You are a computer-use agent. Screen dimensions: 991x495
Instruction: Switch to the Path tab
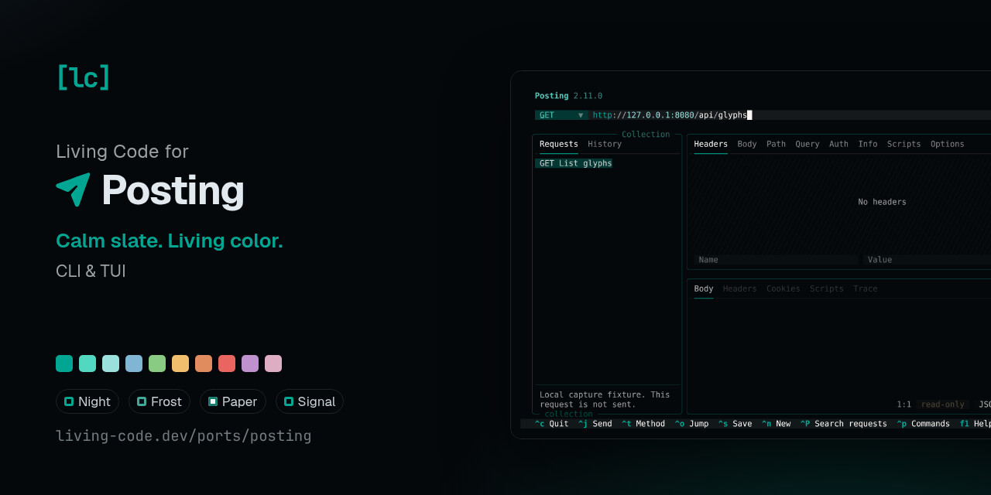[x=776, y=144]
